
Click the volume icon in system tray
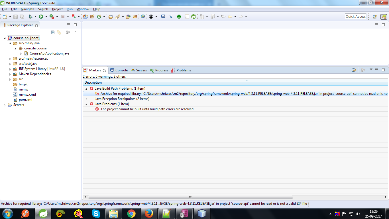tap(358, 214)
